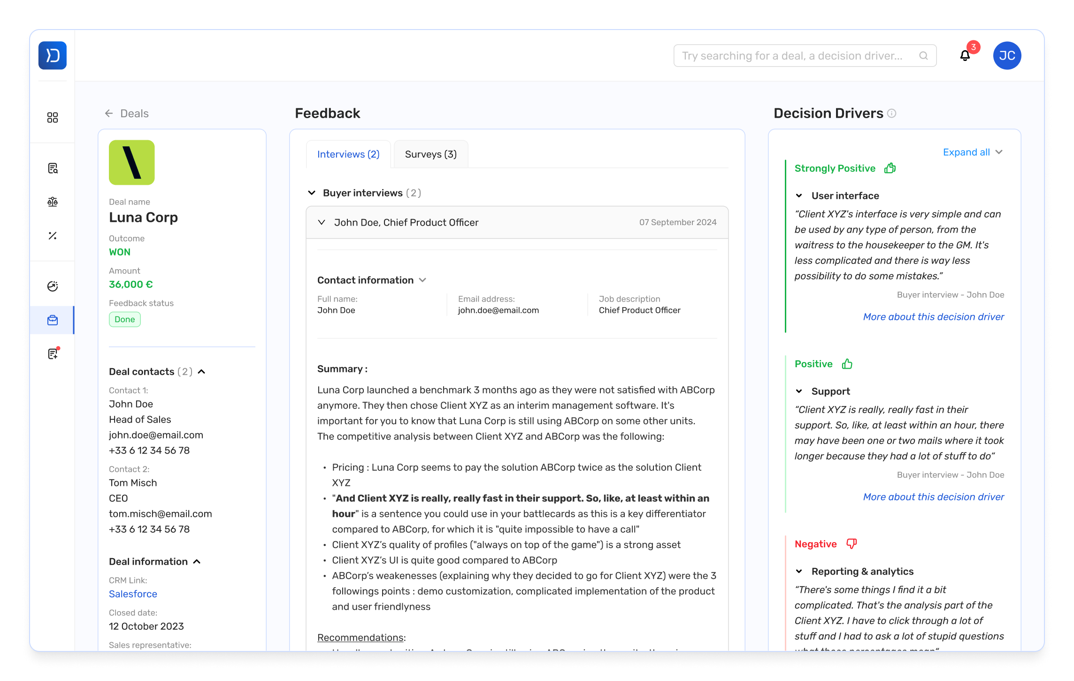Open the briefcase deals sidebar icon
Viewport: 1074px width, 681px height.
point(53,320)
